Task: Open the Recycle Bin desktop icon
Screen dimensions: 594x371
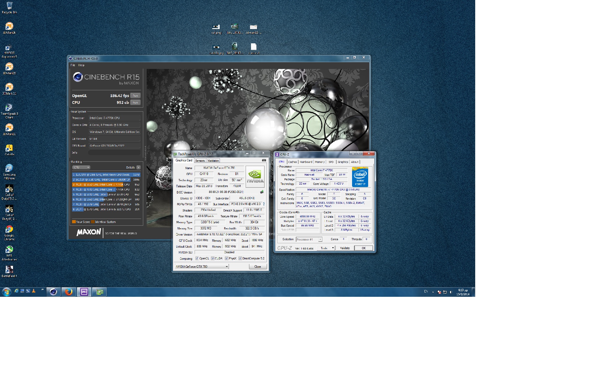Action: [x=9, y=7]
